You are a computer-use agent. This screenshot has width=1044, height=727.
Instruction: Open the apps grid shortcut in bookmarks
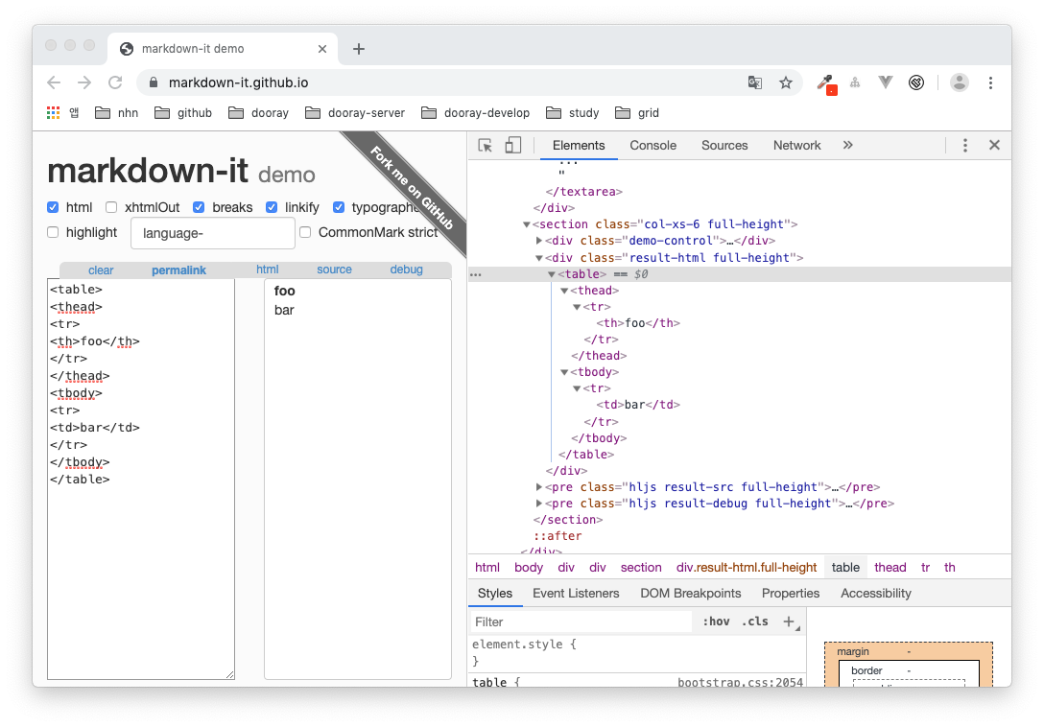coord(54,113)
